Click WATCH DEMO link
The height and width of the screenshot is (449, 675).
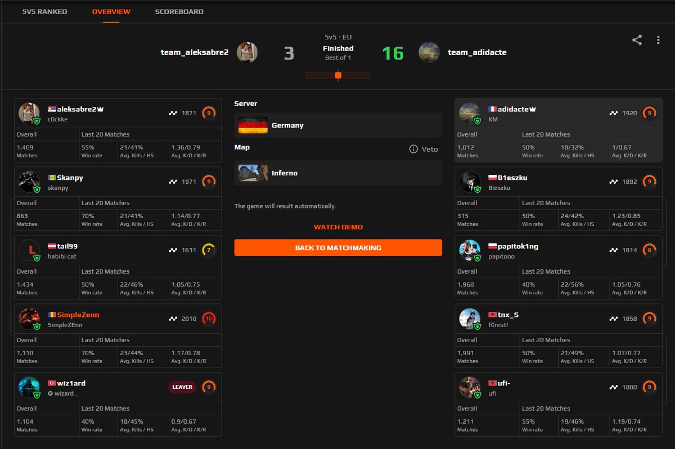pos(338,227)
